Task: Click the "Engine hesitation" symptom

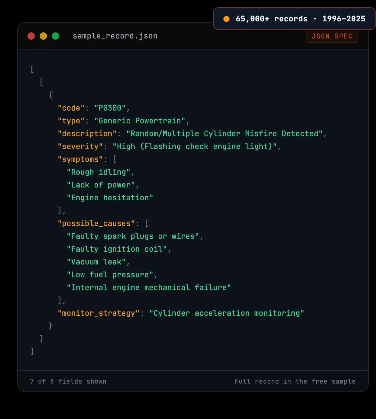Action: tap(110, 198)
